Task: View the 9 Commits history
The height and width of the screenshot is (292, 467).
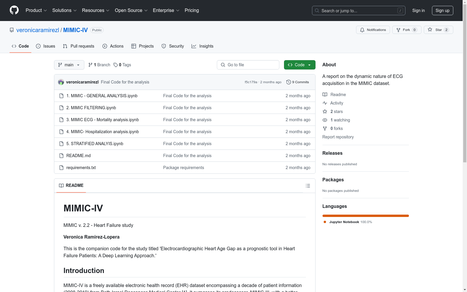Action: coord(298,82)
